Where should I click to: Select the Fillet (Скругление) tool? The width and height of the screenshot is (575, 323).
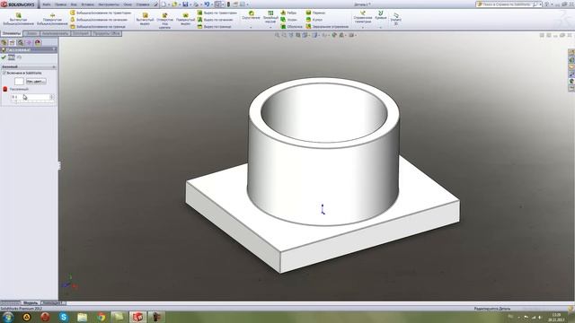point(252,15)
